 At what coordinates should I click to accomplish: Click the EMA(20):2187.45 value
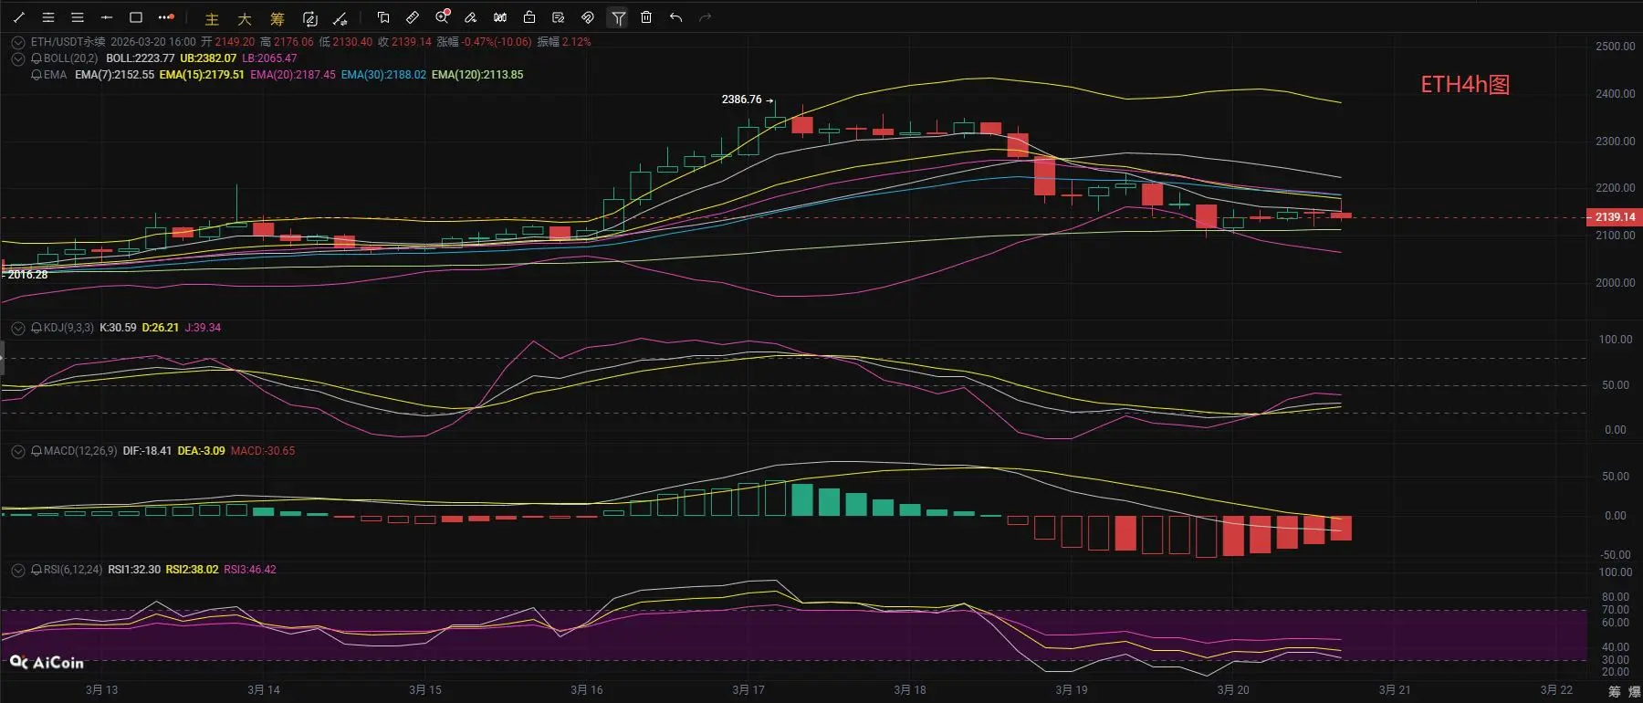(293, 75)
